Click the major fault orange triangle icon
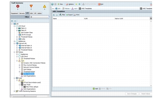The height and width of the screenshot is (99, 163). 31,6
